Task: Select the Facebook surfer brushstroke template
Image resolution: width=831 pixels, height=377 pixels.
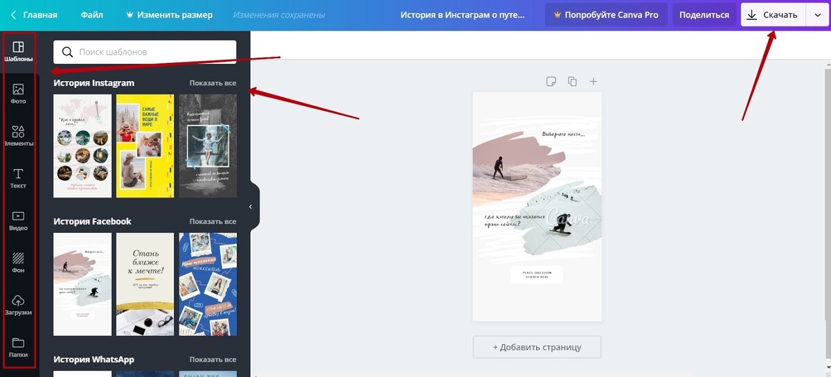Action: [x=82, y=284]
